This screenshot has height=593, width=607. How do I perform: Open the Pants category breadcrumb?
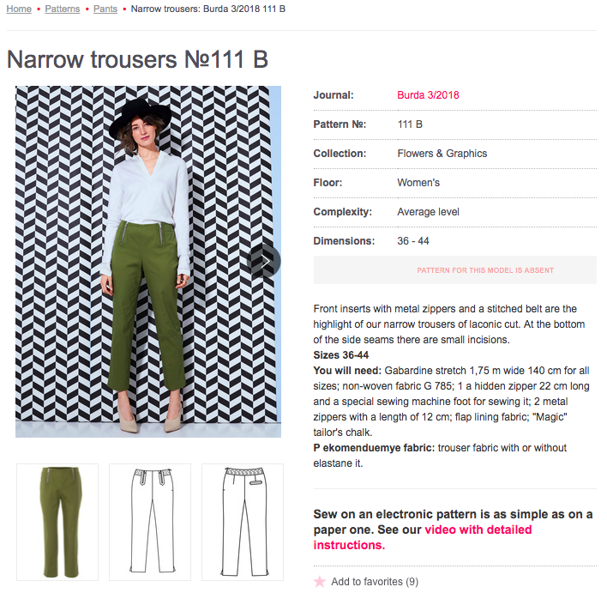click(105, 9)
